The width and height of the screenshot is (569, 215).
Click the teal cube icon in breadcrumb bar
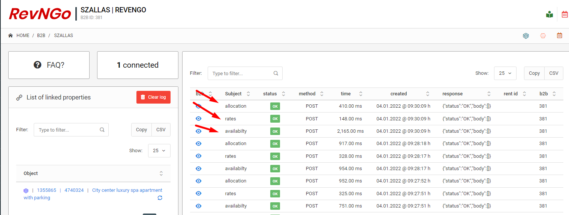(x=526, y=36)
